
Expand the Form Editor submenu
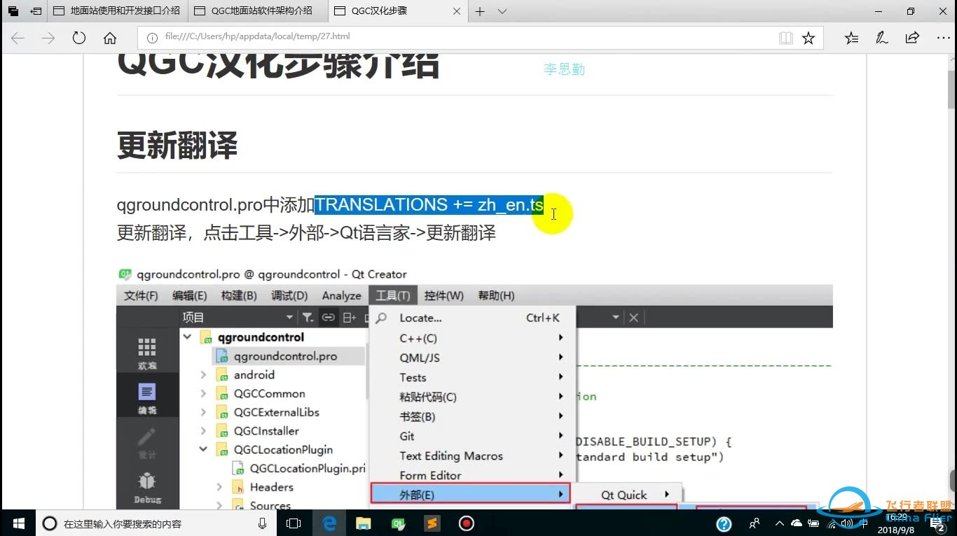472,475
